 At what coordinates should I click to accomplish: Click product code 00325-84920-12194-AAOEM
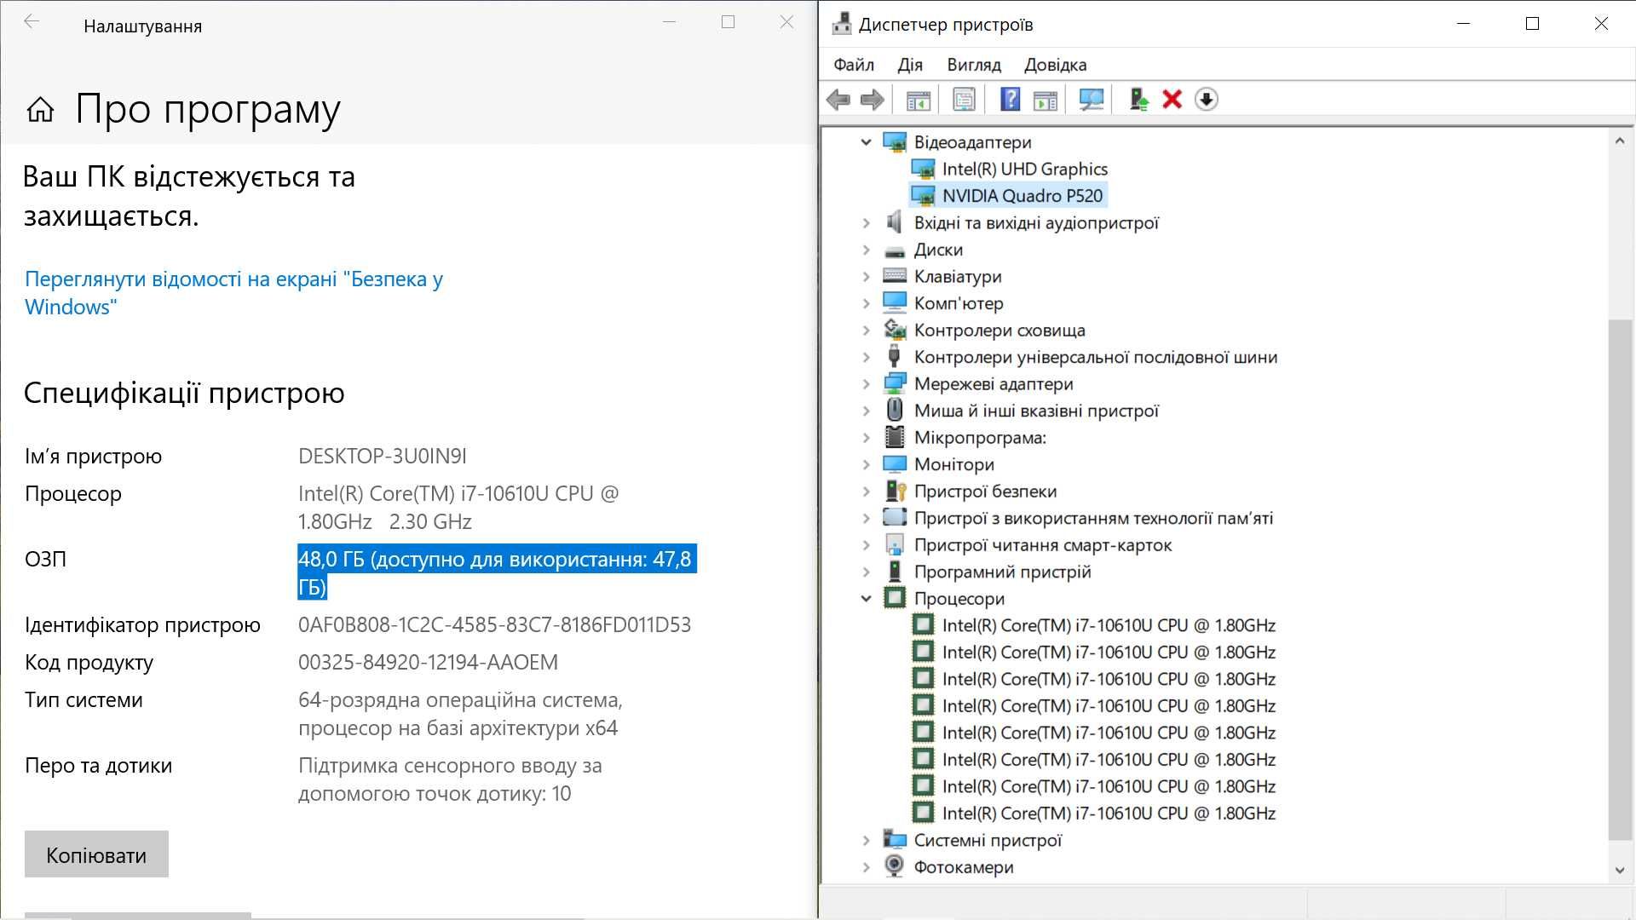[428, 663]
